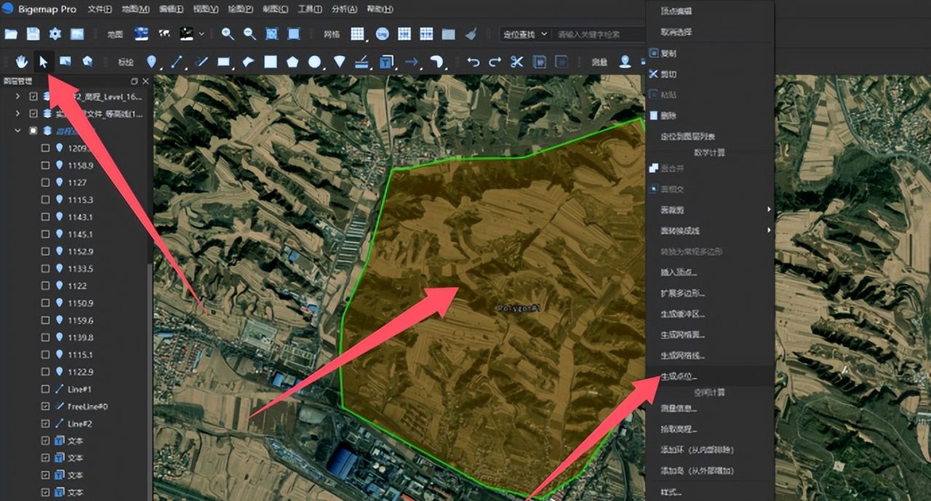This screenshot has width=931, height=501.
Task: Click the zoom in magnifier icon
Action: tap(228, 33)
